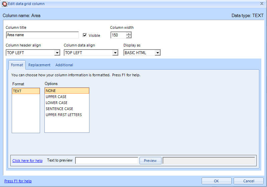Image resolution: width=267 pixels, height=187 pixels.
Task: Open the Column data align dropdown
Action: coord(115,53)
